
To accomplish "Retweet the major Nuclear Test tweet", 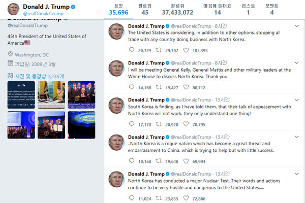I will [159, 198].
